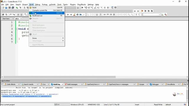Open the Search menu
Screen dimensions: 189x106
click(x=18, y=5)
